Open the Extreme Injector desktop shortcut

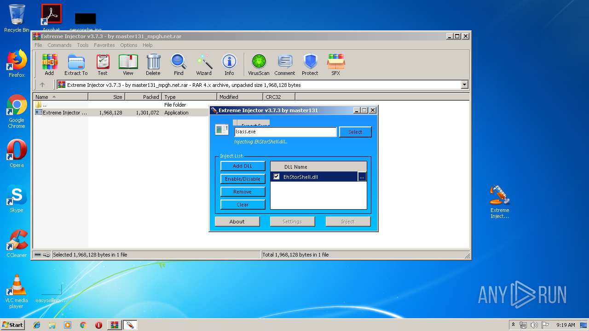(x=500, y=201)
